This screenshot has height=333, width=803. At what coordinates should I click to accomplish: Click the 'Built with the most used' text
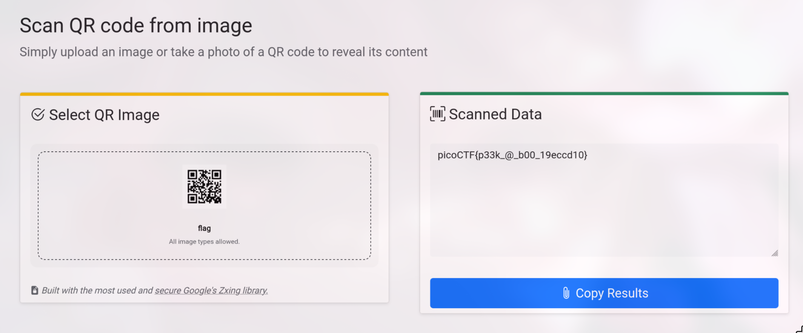(97, 290)
